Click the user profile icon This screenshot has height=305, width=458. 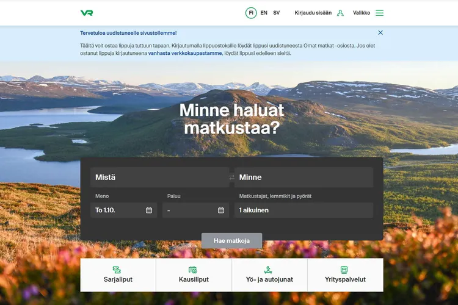coord(340,13)
